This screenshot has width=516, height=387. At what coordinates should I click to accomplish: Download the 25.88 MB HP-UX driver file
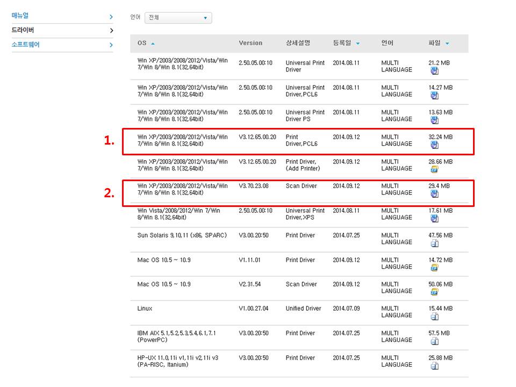pyautogui.click(x=434, y=365)
